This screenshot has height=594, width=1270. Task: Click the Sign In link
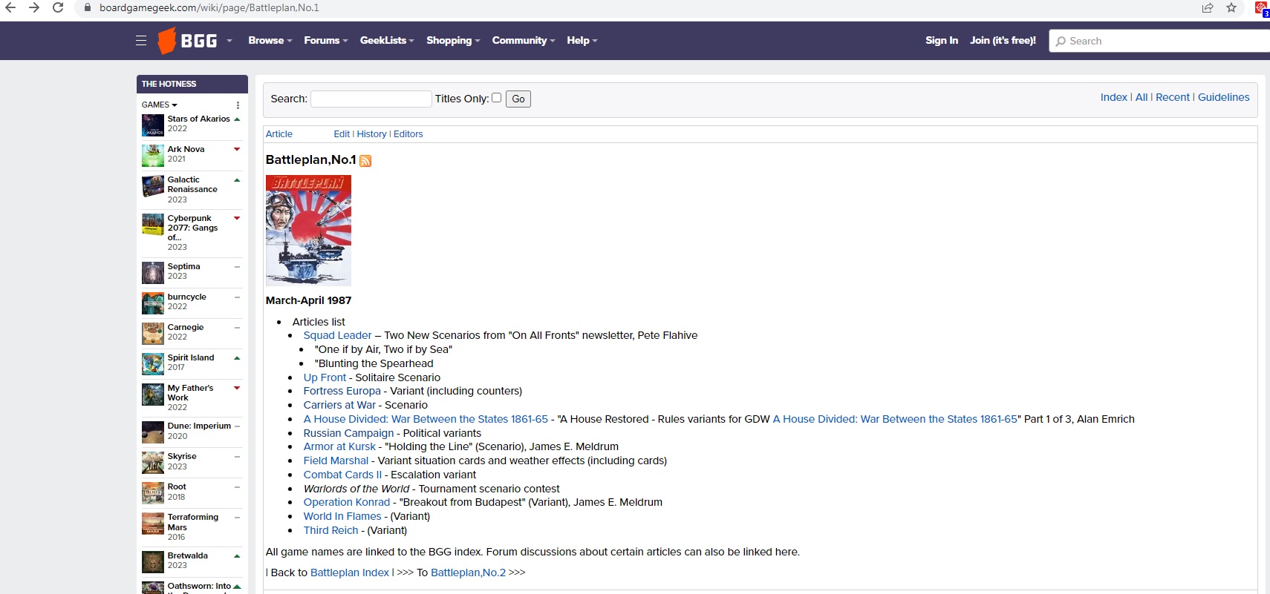[x=941, y=41]
